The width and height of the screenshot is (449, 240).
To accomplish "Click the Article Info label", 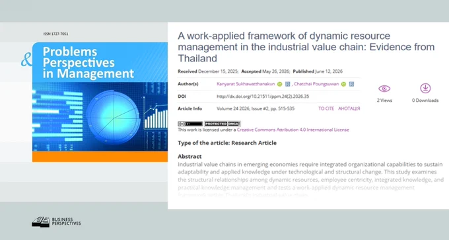I will [190, 108].
